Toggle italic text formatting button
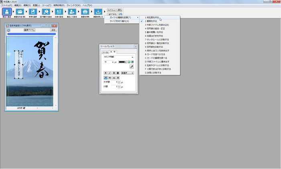 coord(110,73)
